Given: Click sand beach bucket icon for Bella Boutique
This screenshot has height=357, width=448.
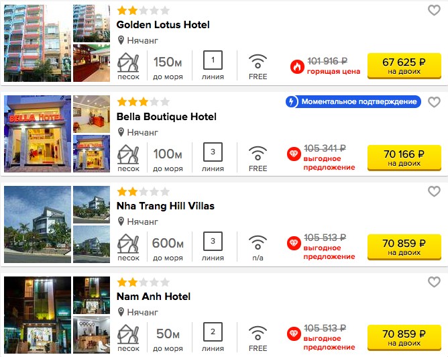Looking at the screenshot, I should click(128, 154).
